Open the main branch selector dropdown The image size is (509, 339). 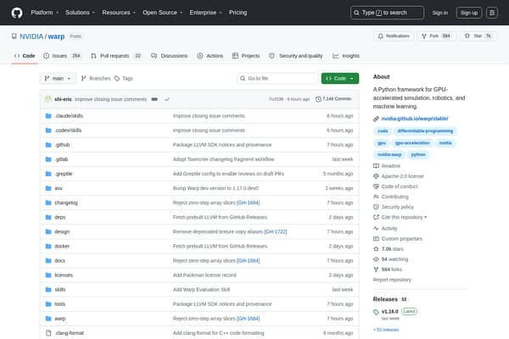click(x=58, y=79)
